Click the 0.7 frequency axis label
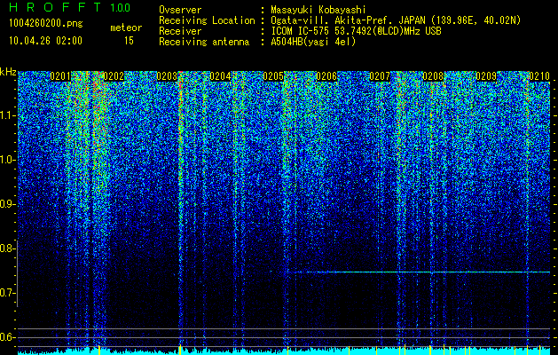The width and height of the screenshot is (558, 355). [x=7, y=293]
